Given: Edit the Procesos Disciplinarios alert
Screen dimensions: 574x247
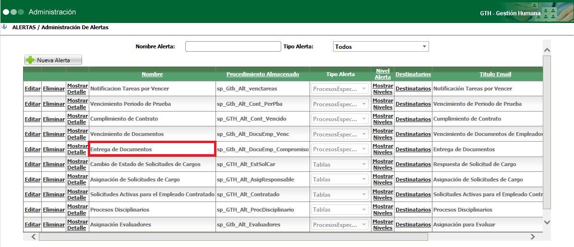Looking at the screenshot, I should tap(32, 210).
